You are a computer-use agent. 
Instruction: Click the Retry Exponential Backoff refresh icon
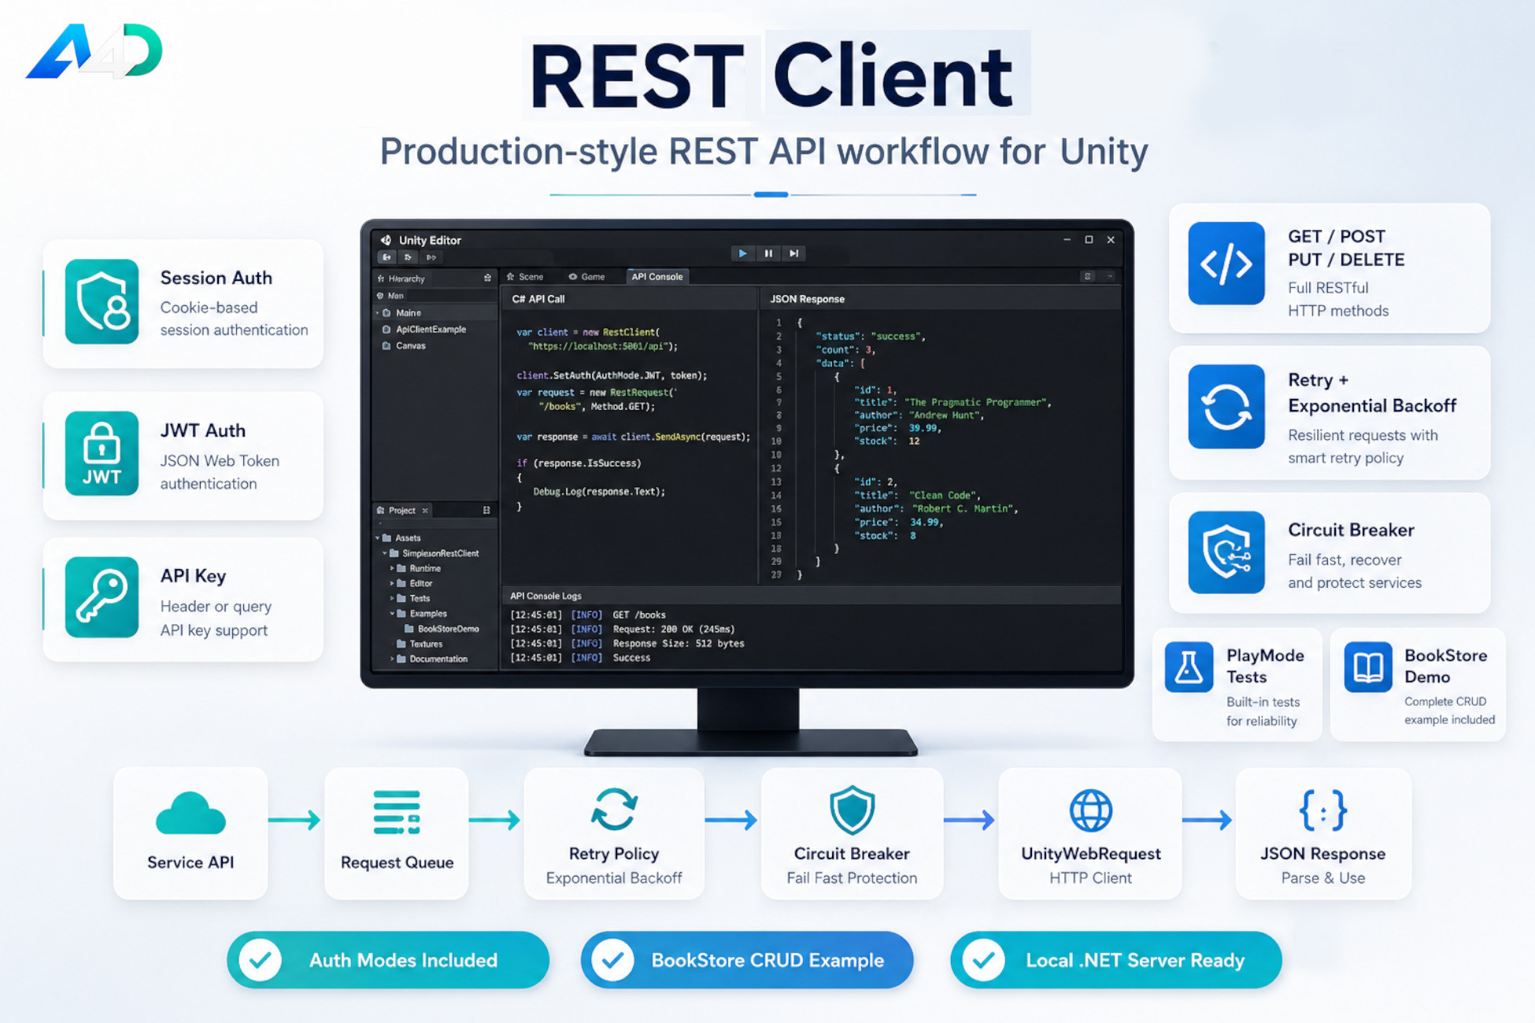(1226, 407)
